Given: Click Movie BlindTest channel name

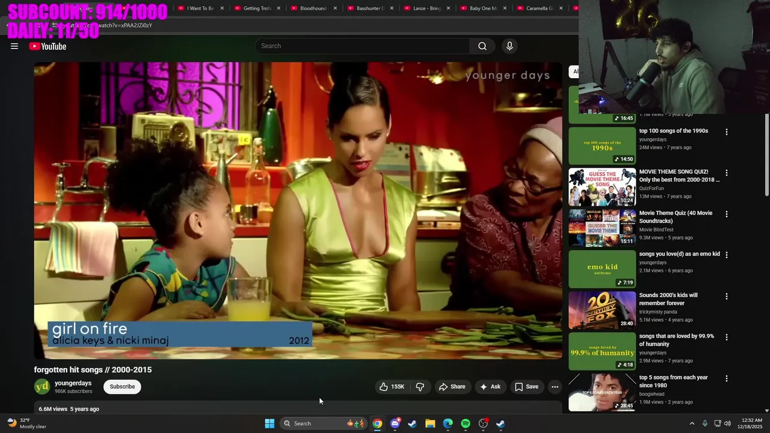Looking at the screenshot, I should (x=656, y=230).
